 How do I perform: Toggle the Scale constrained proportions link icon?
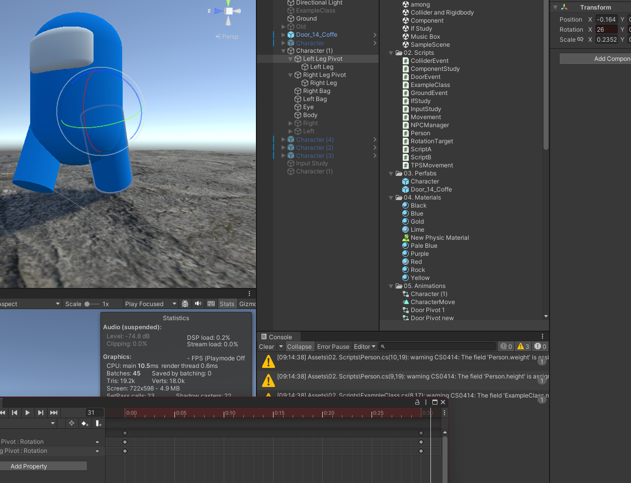(x=580, y=39)
